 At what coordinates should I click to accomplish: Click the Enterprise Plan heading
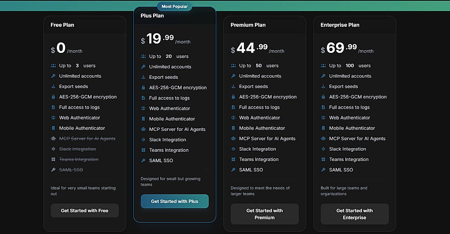point(340,25)
